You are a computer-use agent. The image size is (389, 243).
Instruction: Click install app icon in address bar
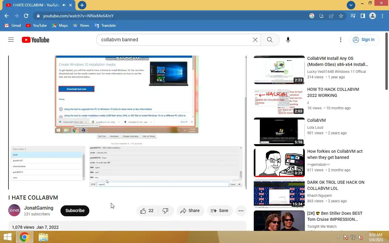322,16
